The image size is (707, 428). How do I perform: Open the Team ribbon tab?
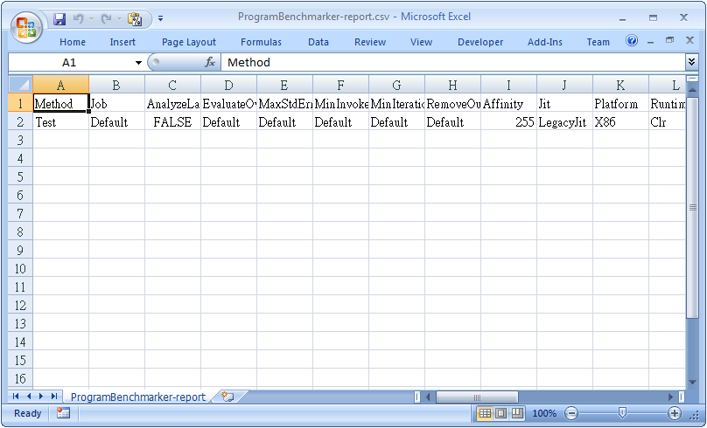point(598,42)
